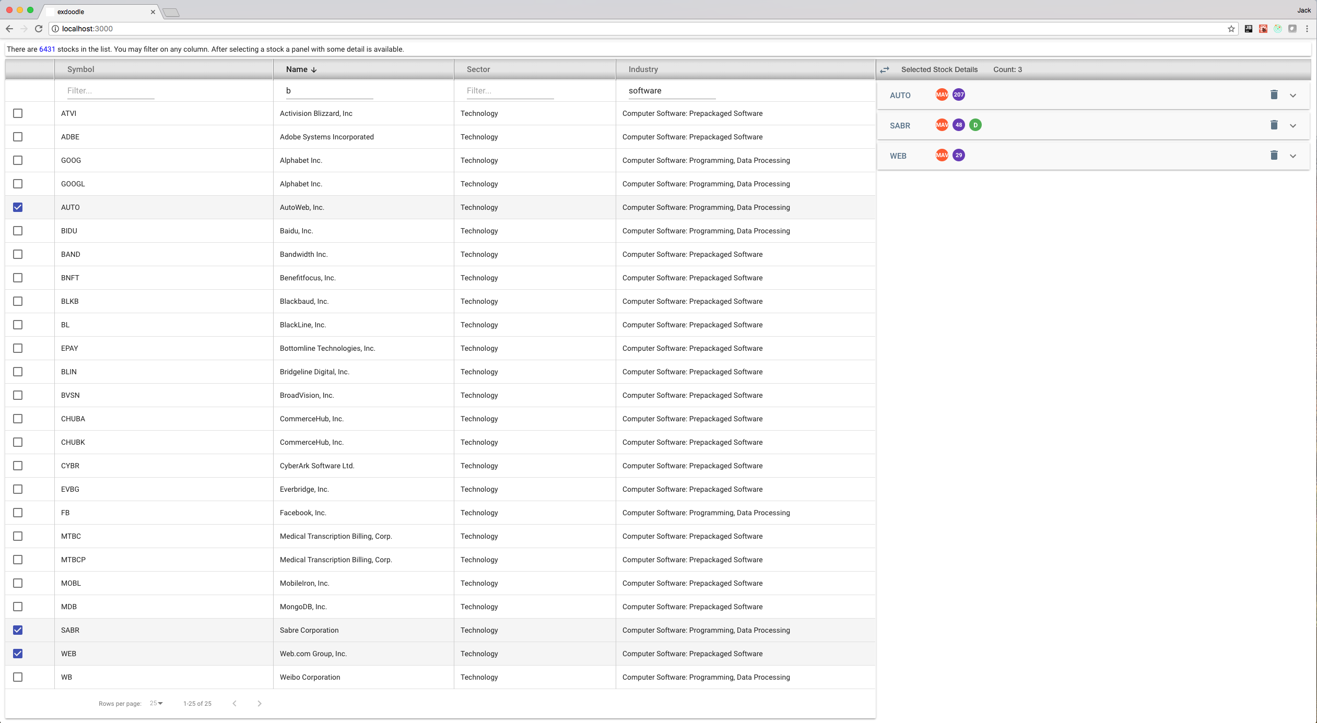Expand the WEB stock details panel
The image size is (1317, 723).
(x=1293, y=156)
